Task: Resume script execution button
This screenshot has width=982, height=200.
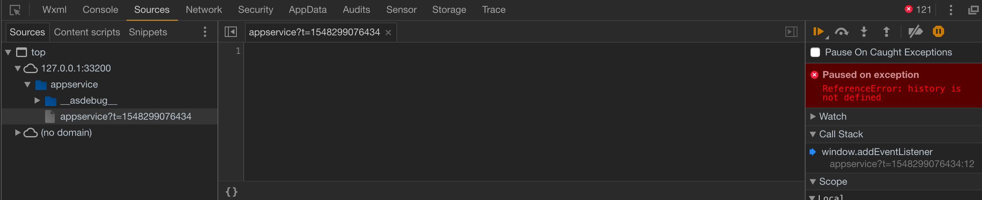Action: click(819, 32)
